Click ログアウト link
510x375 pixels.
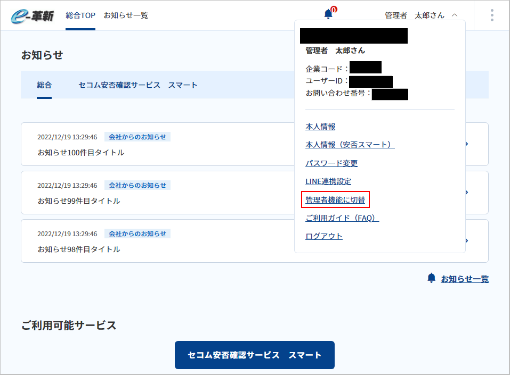[324, 236]
